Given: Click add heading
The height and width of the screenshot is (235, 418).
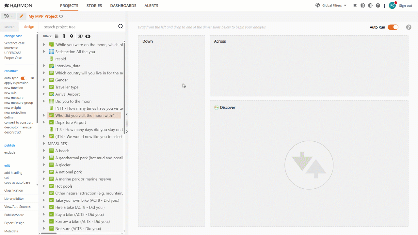Looking at the screenshot, I should click(x=13, y=173).
